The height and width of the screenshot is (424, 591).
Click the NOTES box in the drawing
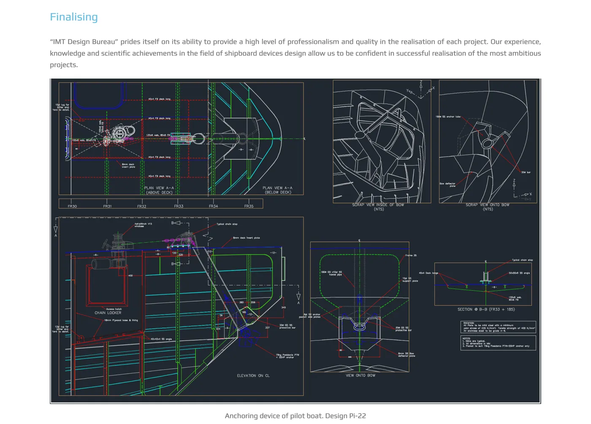498,343
